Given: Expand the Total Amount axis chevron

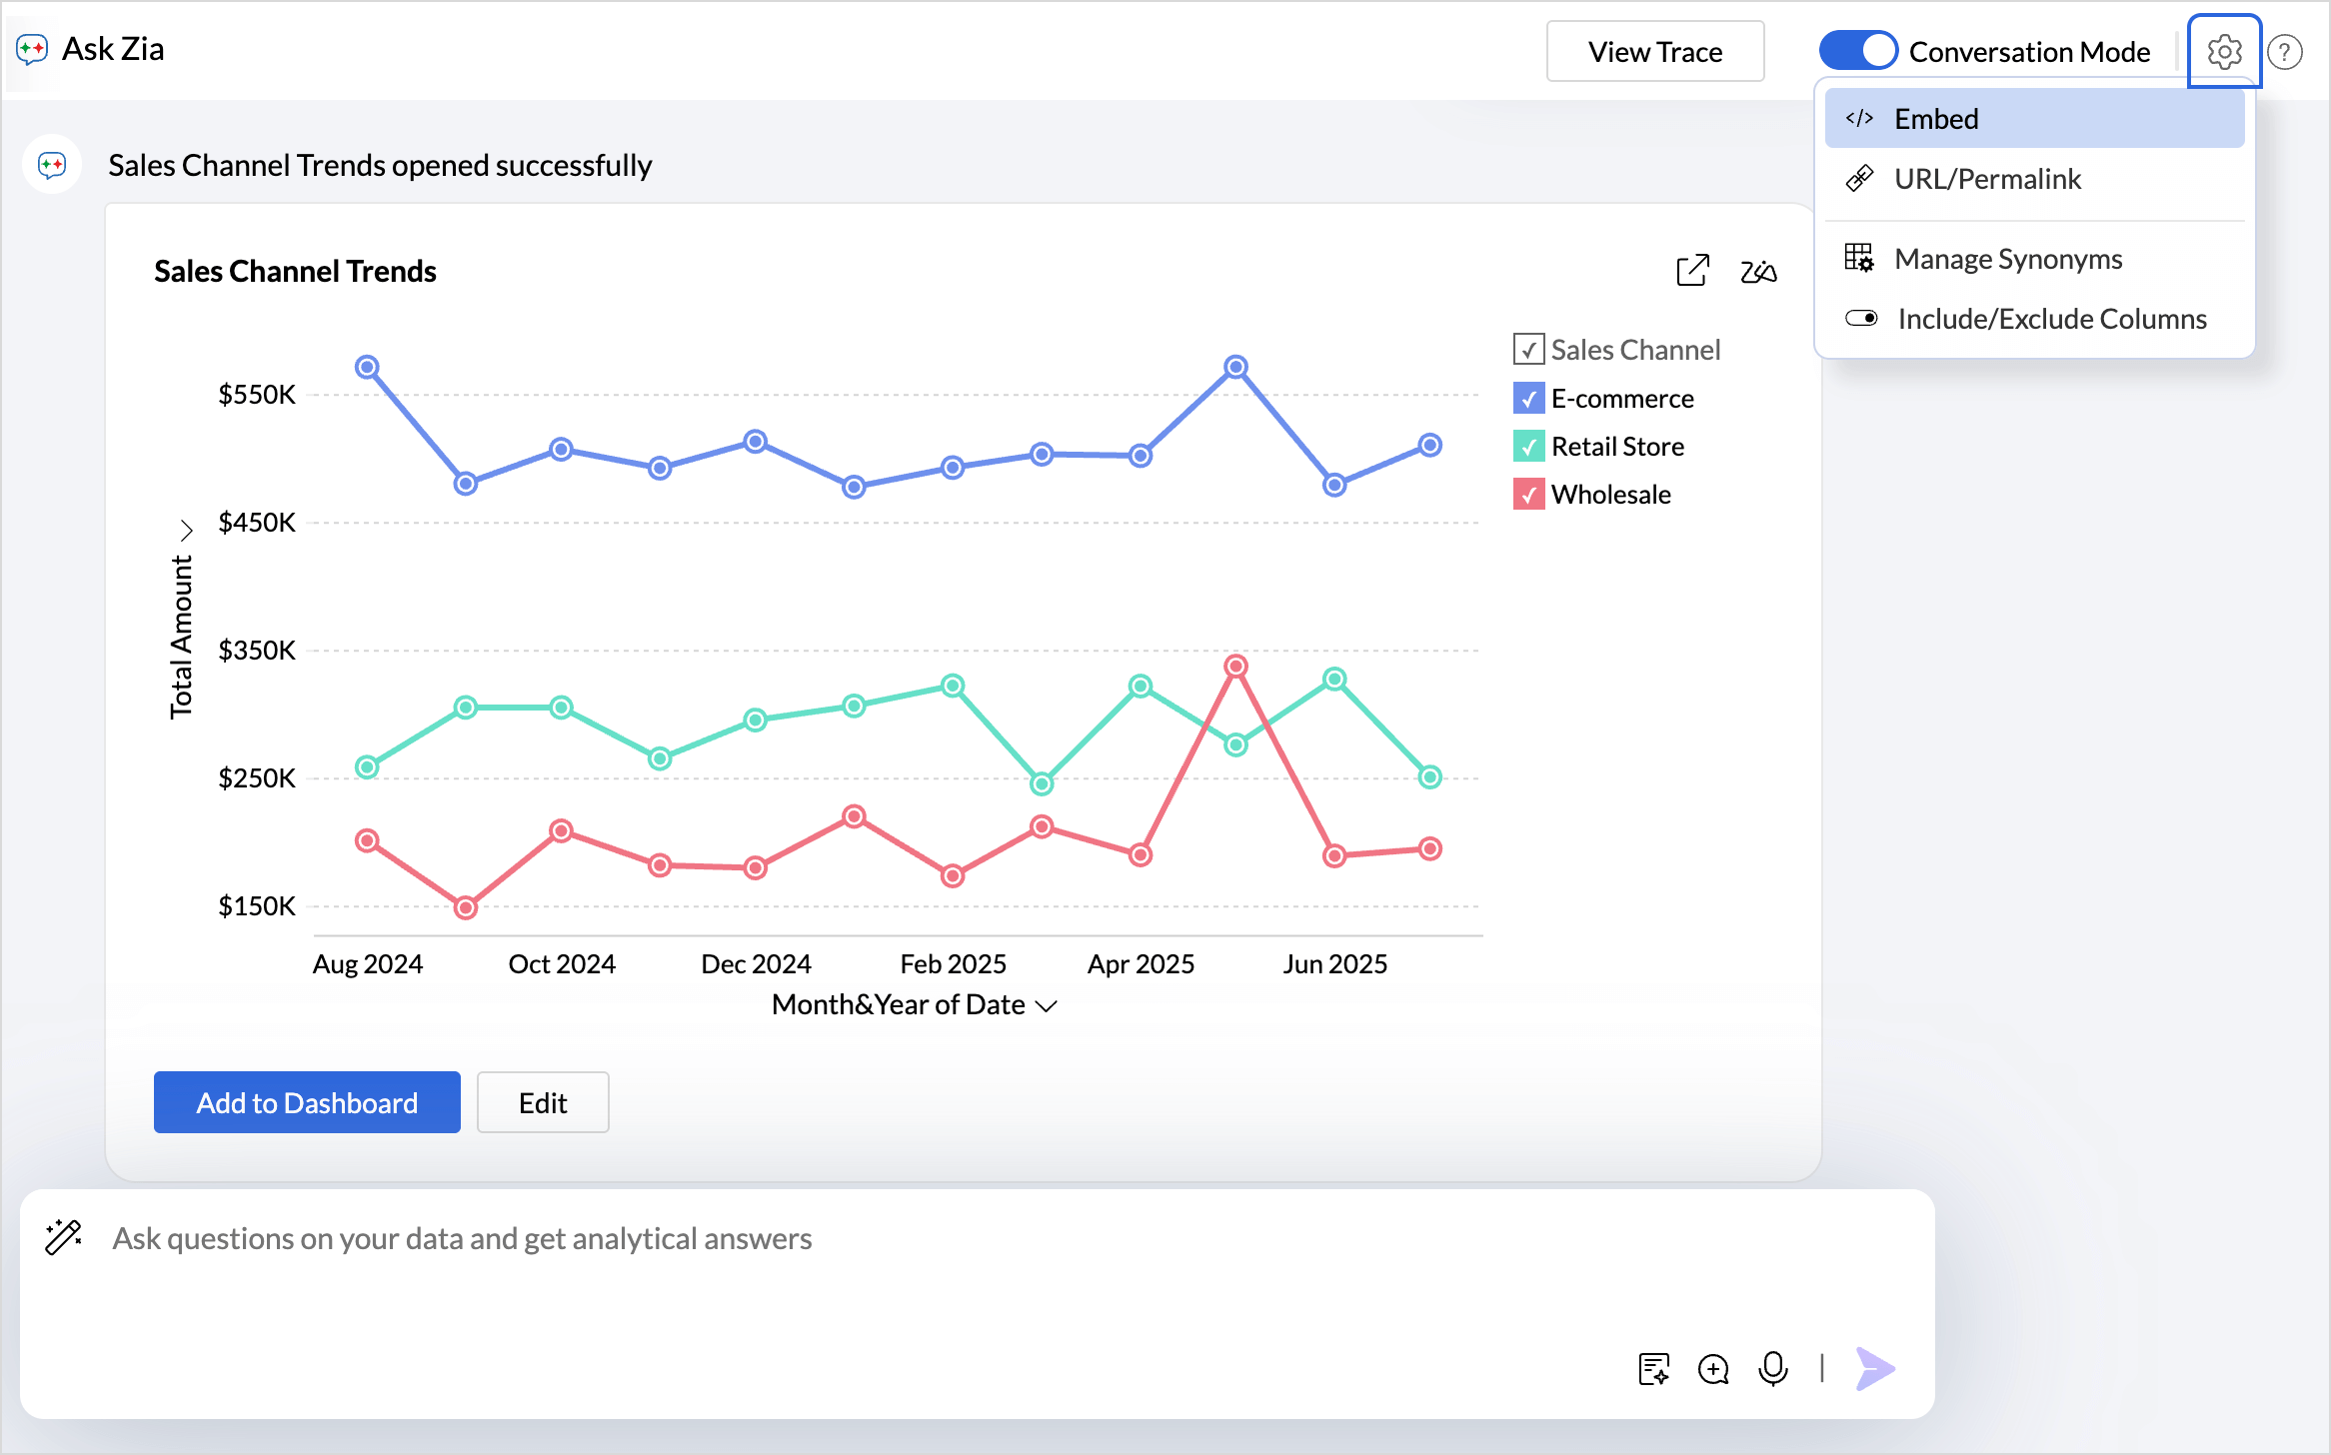Looking at the screenshot, I should 186,529.
